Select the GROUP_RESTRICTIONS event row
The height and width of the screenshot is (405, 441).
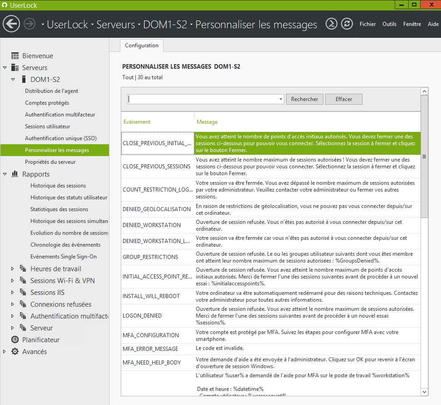point(271,257)
